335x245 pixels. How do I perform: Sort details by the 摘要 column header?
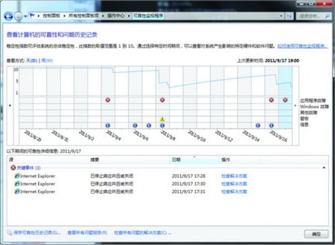[x=129, y=160]
